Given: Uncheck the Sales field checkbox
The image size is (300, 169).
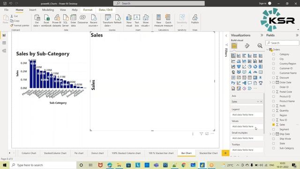Looking at the screenshot, I should click(x=273, y=124).
